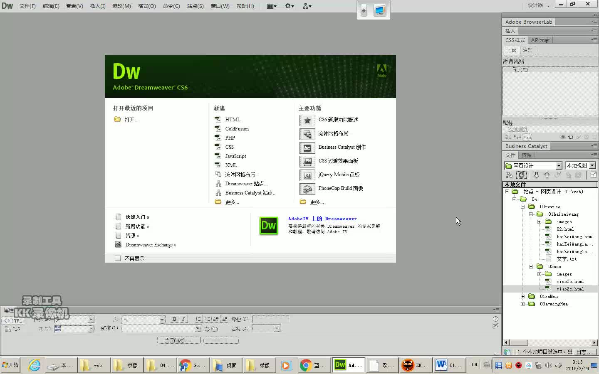Open the HTML new document option
The height and width of the screenshot is (374, 599).
(233, 120)
